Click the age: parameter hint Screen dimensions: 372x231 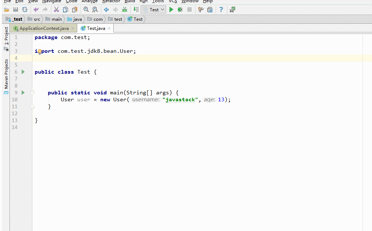click(x=210, y=99)
